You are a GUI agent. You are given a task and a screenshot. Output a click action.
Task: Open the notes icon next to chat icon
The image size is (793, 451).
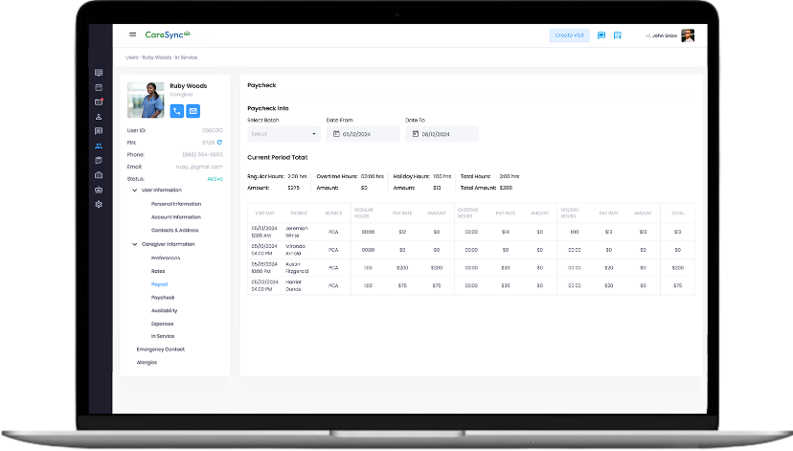coord(618,35)
